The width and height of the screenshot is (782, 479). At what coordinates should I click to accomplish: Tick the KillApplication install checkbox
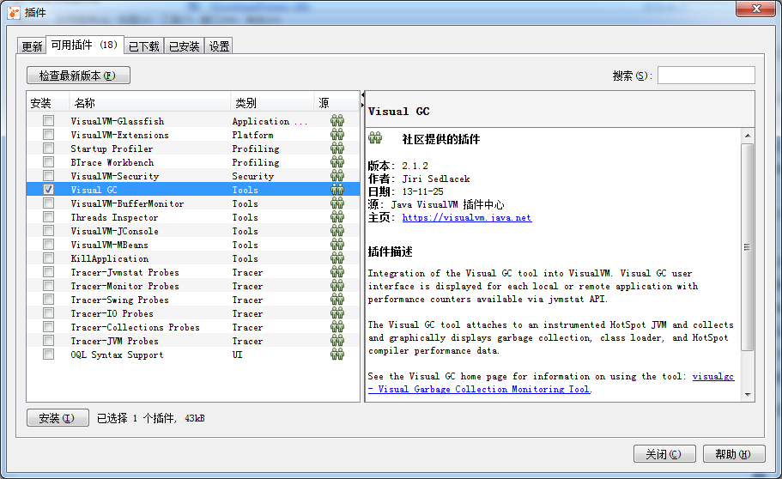[x=48, y=258]
